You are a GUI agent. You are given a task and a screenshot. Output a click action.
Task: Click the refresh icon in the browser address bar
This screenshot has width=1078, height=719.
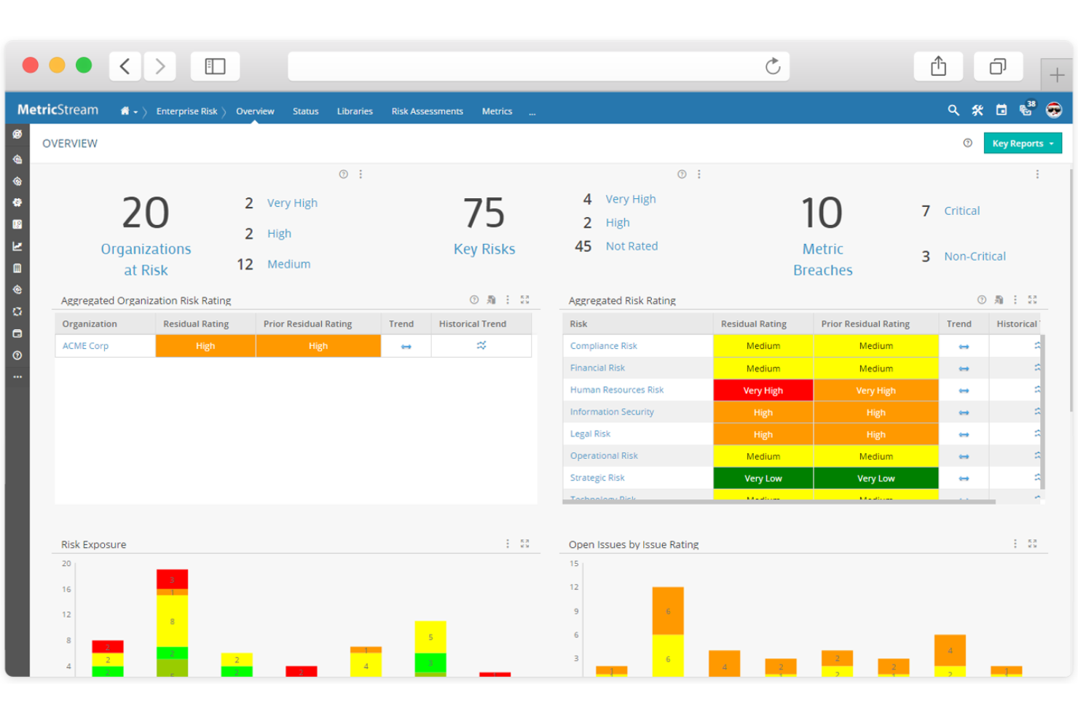(773, 66)
